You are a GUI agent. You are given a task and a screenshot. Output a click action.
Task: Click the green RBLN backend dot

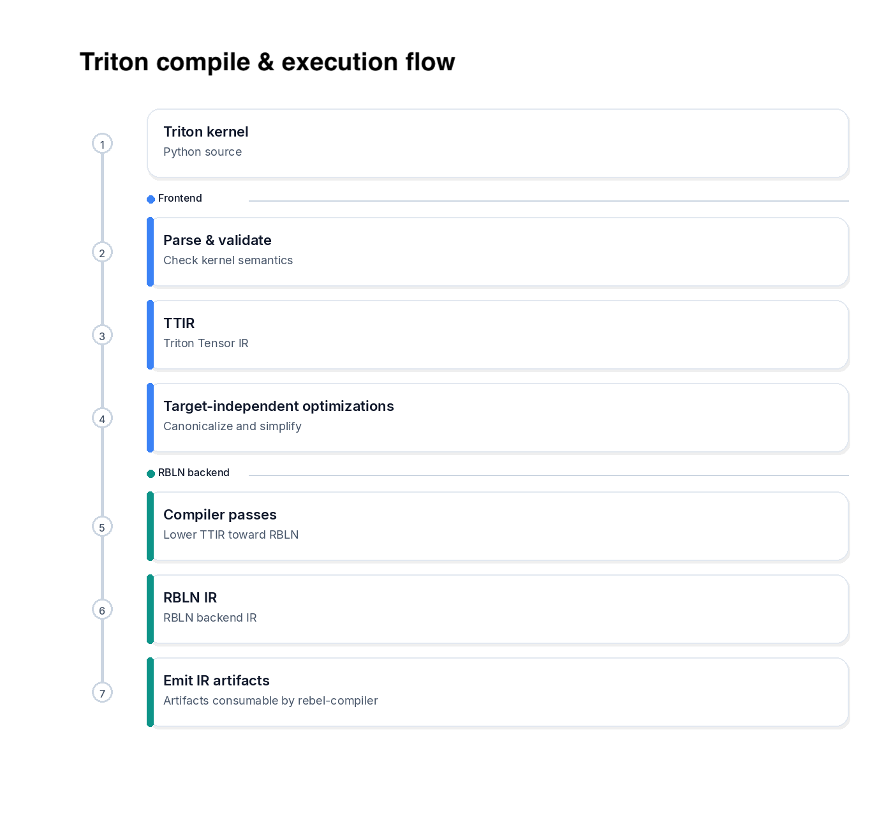point(151,474)
